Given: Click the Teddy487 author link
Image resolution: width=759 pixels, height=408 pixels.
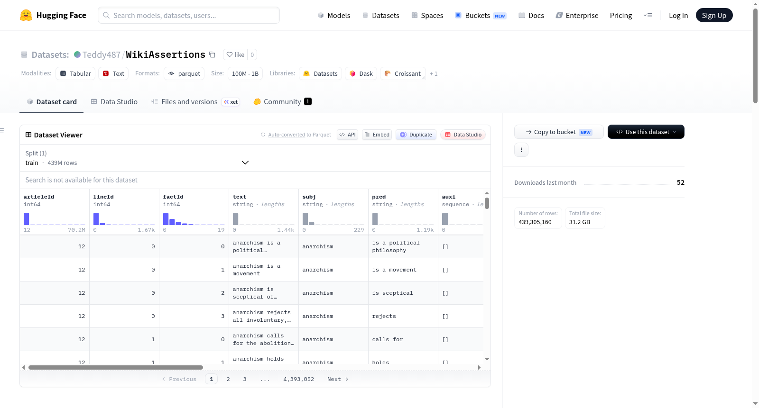Looking at the screenshot, I should pos(102,54).
